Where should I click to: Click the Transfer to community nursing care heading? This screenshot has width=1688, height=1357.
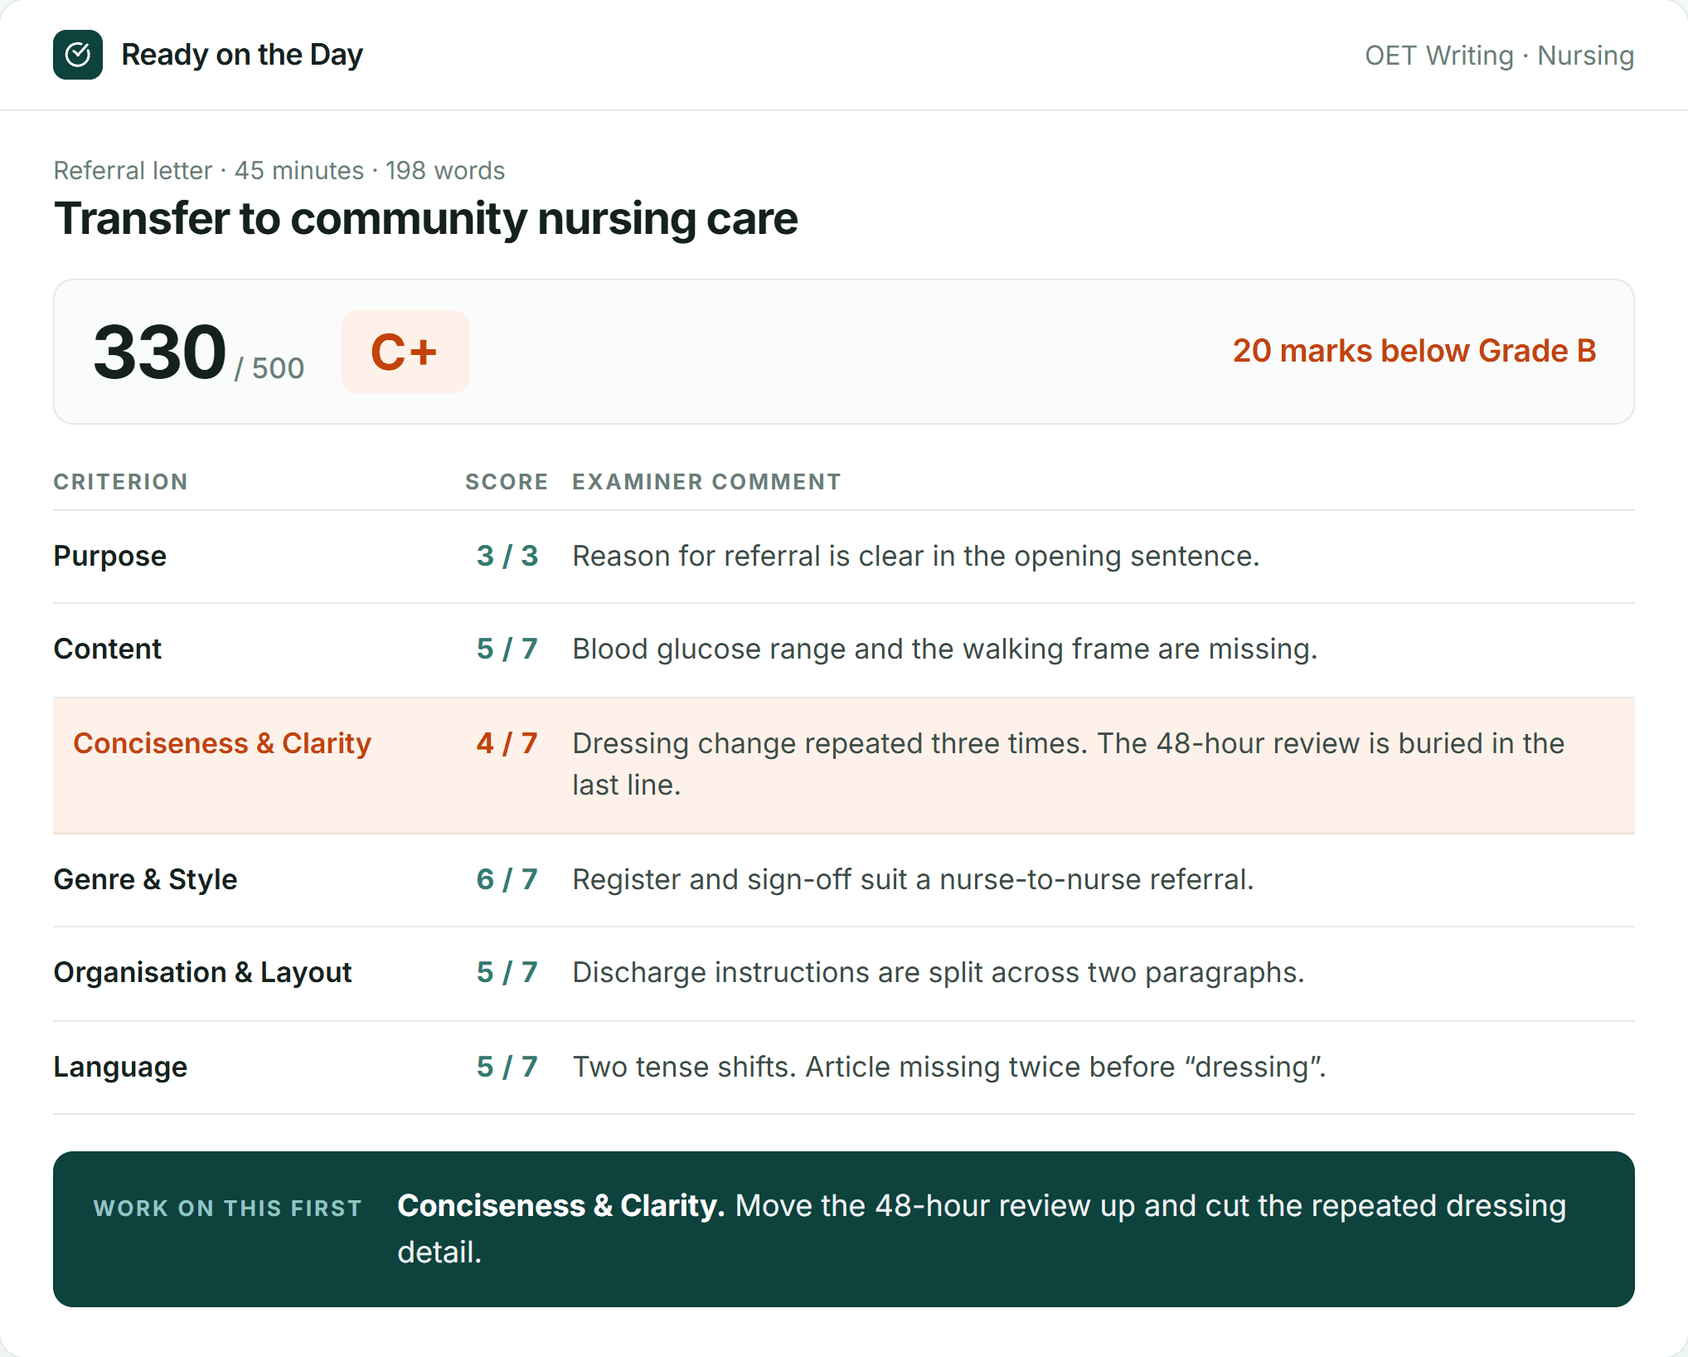point(426,219)
